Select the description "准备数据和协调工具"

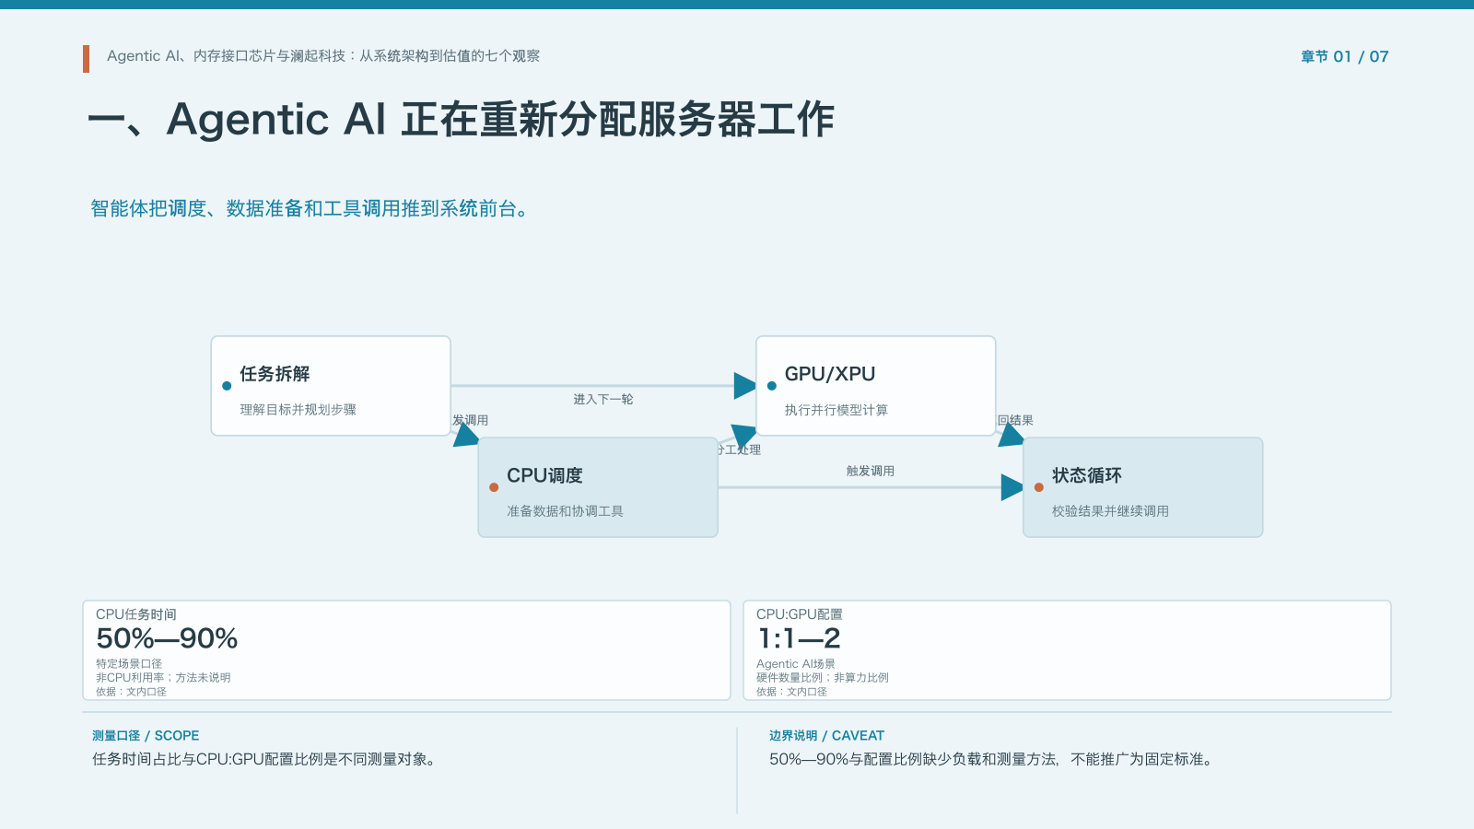click(565, 510)
